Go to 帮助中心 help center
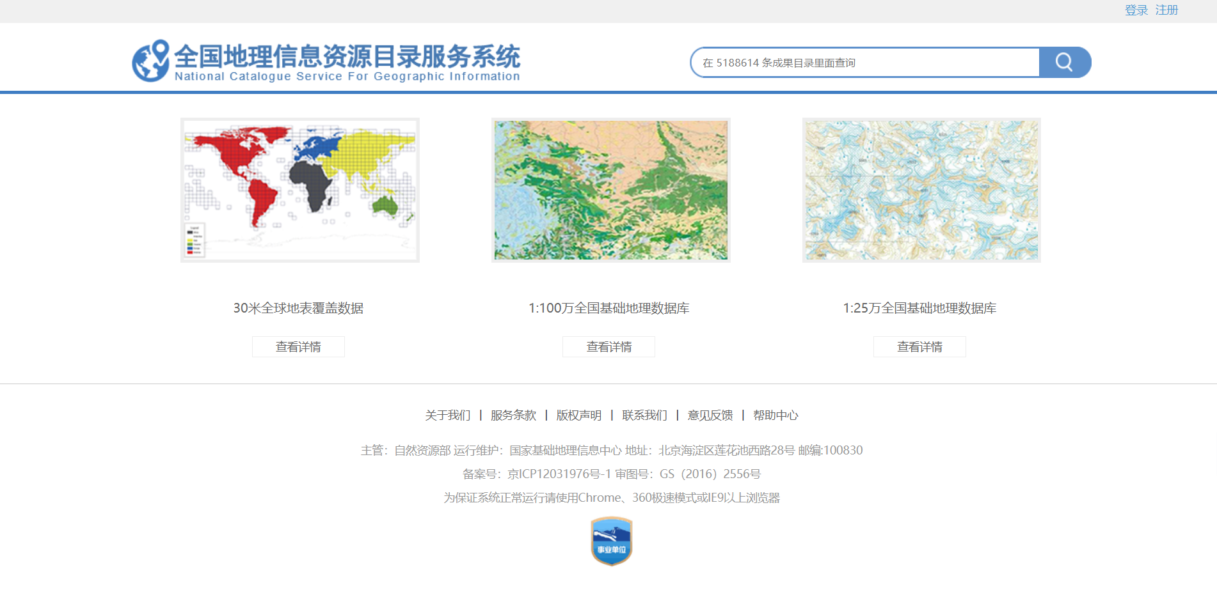 (776, 415)
